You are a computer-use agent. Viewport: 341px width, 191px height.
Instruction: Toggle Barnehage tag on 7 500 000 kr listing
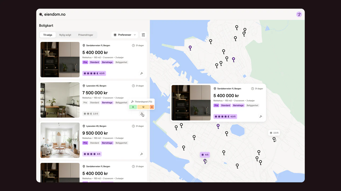click(107, 103)
